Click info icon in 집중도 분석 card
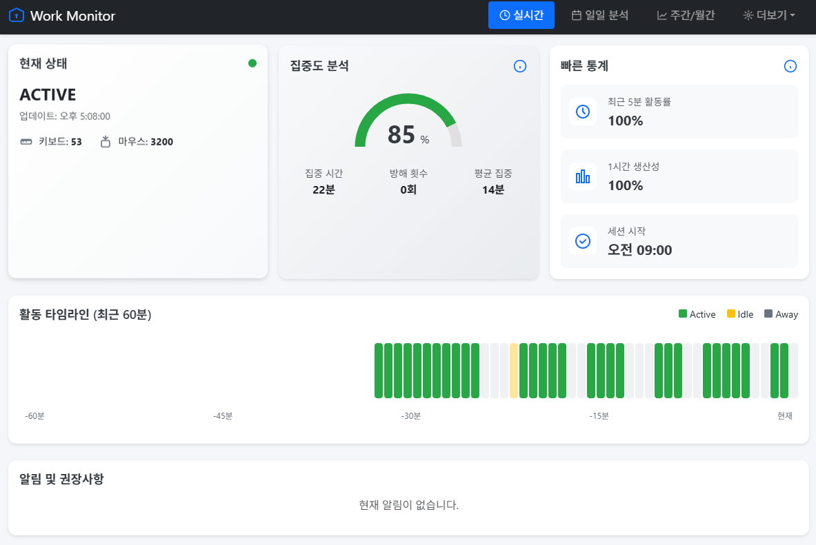The height and width of the screenshot is (545, 816). [520, 66]
